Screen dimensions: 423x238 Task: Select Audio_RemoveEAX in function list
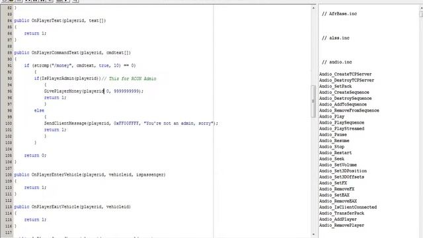338,201
